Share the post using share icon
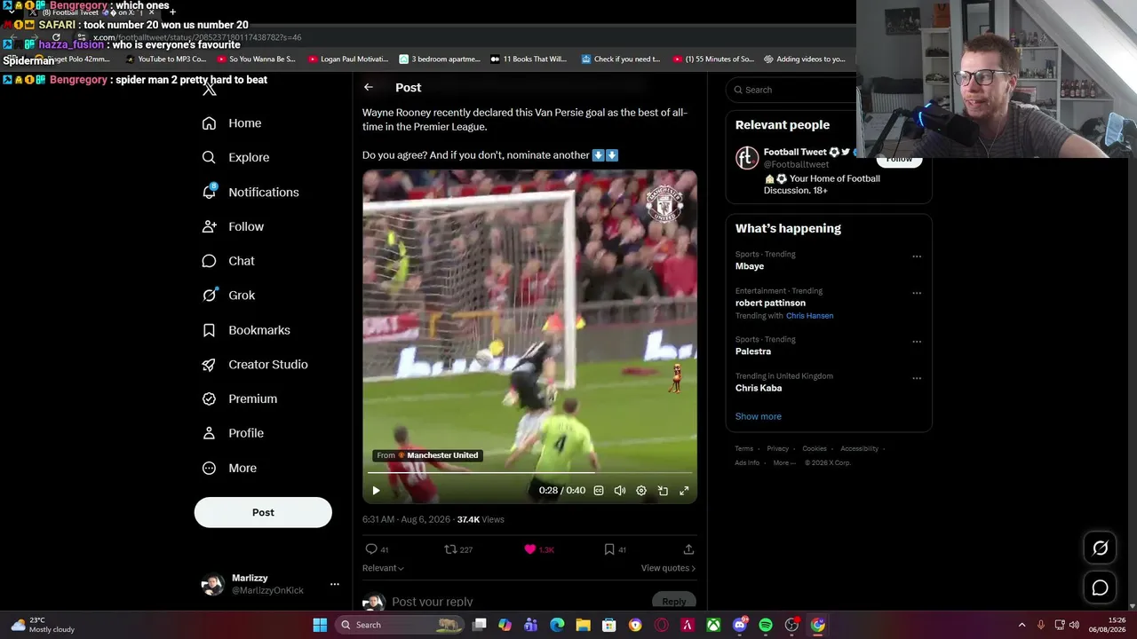1137x639 pixels. pos(688,549)
